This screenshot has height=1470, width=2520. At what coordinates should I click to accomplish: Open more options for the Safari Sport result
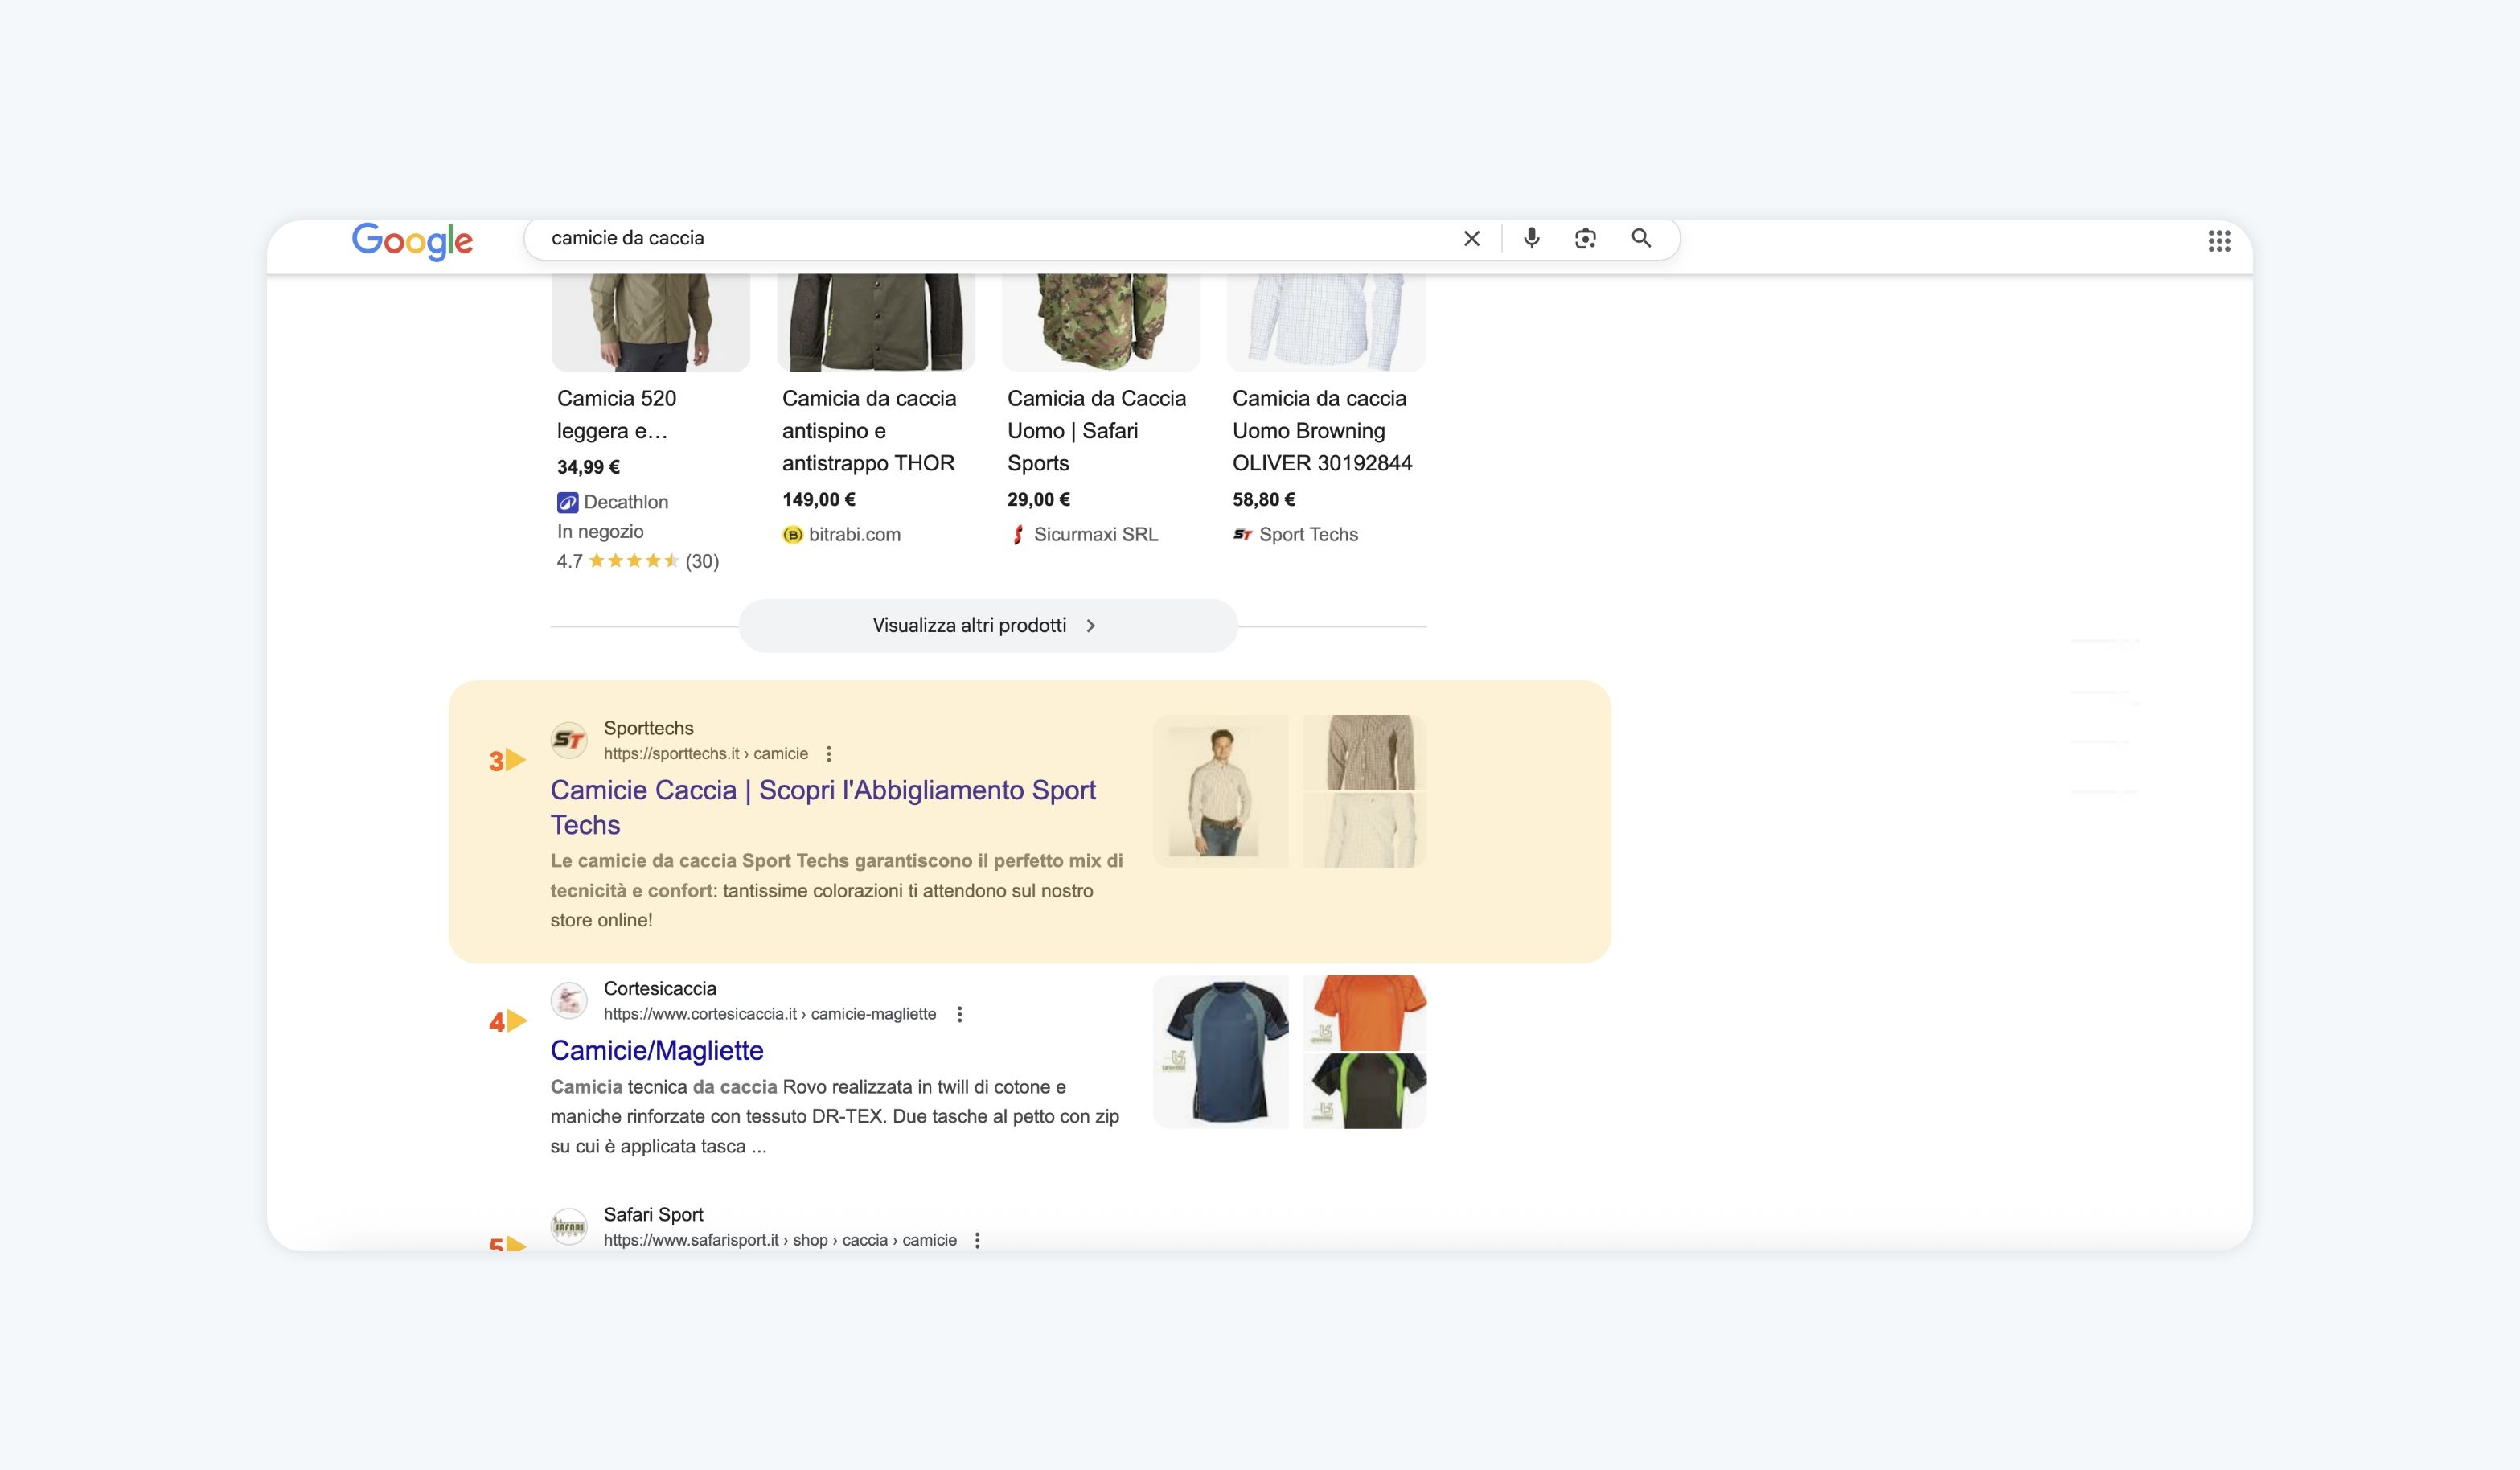click(977, 1240)
